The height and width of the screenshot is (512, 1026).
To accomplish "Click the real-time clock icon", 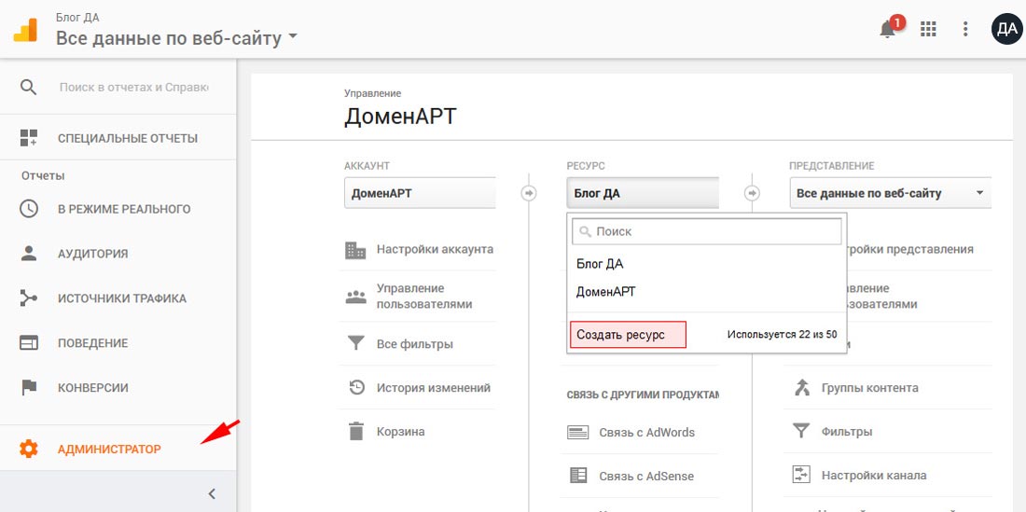I will click(28, 209).
